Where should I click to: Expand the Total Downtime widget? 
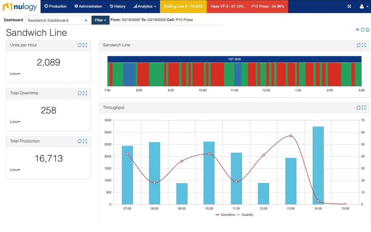[85, 93]
